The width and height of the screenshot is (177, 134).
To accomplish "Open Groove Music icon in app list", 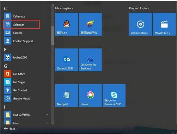I will click(8, 98).
